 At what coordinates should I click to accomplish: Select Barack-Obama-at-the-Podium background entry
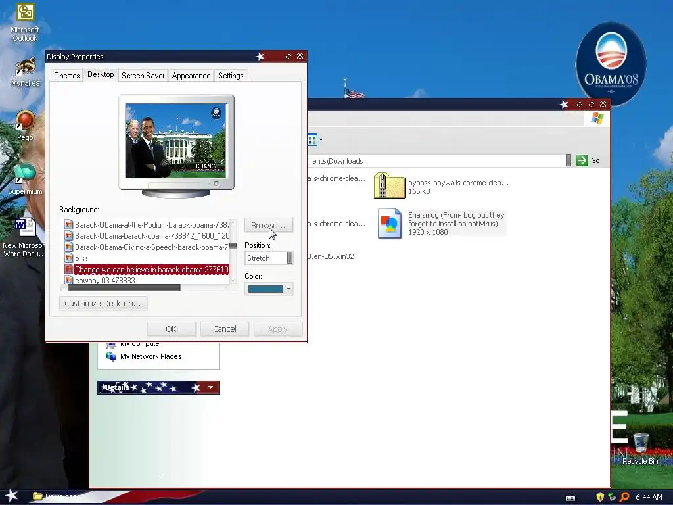[x=147, y=225]
